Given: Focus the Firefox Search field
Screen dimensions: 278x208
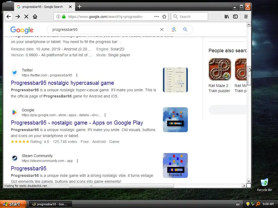Looking at the screenshot, I should pyautogui.click(x=189, y=17).
